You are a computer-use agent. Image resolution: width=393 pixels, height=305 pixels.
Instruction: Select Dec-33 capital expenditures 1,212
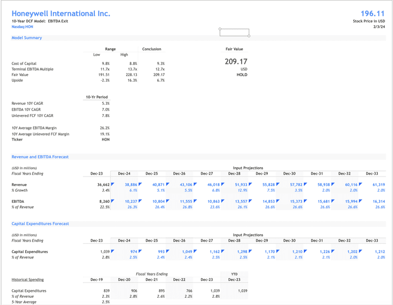(x=380, y=252)
